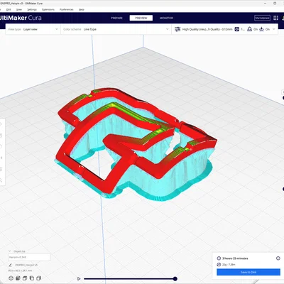The height and width of the screenshot is (284, 284).
Task: Toggle the adhesion setting indicator On
Action: (264, 29)
